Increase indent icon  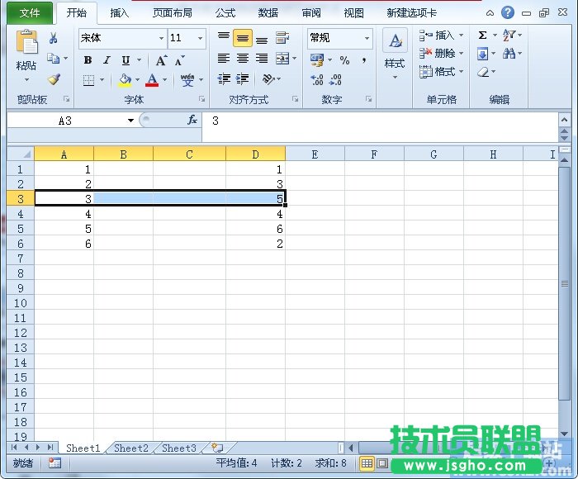point(243,79)
